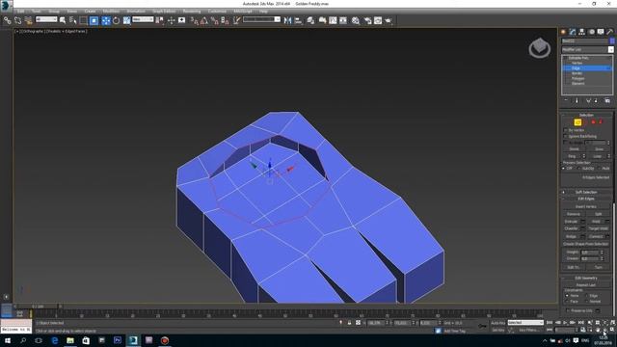This screenshot has height=347, width=617.
Task: Toggle the 3D Snaps icon
Action: (x=195, y=20)
